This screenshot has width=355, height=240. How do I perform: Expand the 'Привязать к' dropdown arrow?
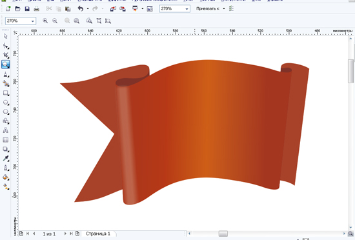click(x=224, y=9)
